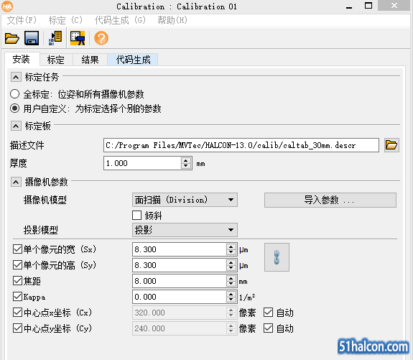Select 全标定 radio option
Screen dimensions: 413x360
click(15, 94)
